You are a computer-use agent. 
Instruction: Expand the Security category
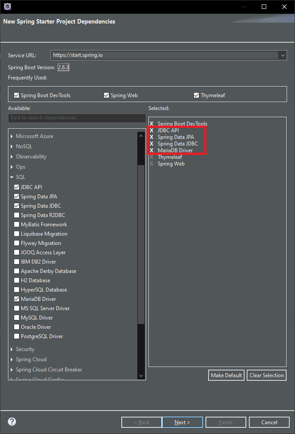pyautogui.click(x=12, y=349)
